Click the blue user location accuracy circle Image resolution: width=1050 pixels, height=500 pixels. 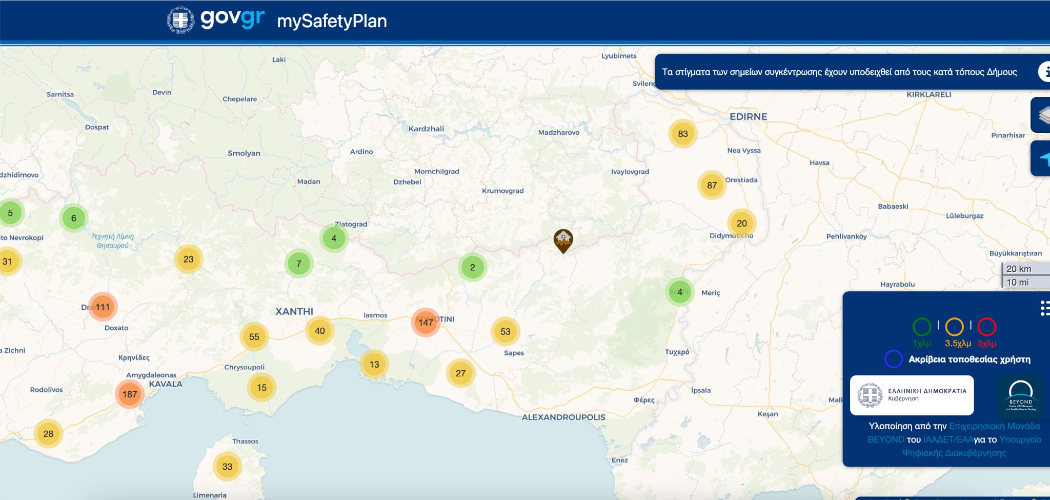click(x=893, y=359)
